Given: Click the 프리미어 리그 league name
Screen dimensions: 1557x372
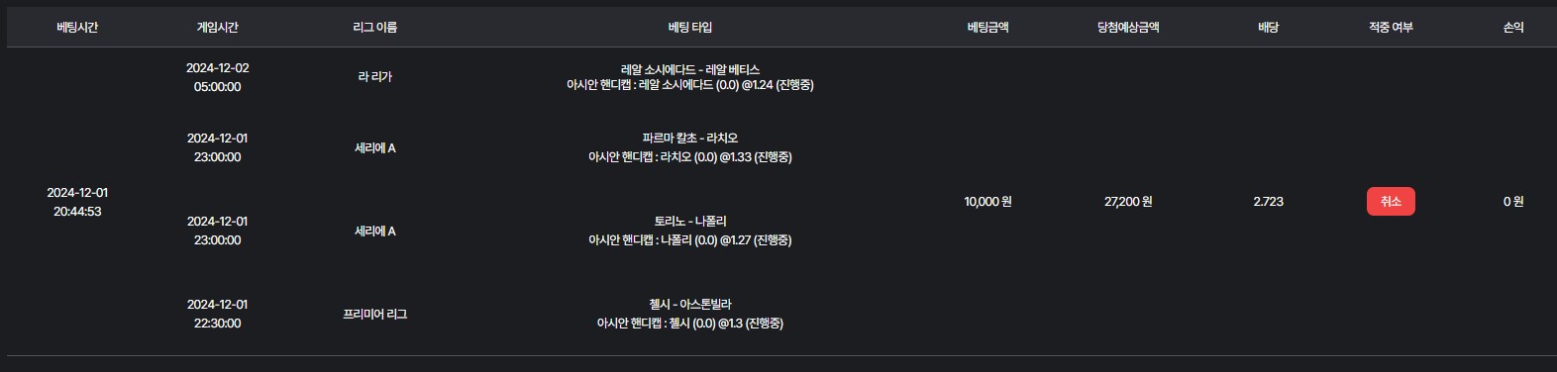Looking at the screenshot, I should click(374, 315).
